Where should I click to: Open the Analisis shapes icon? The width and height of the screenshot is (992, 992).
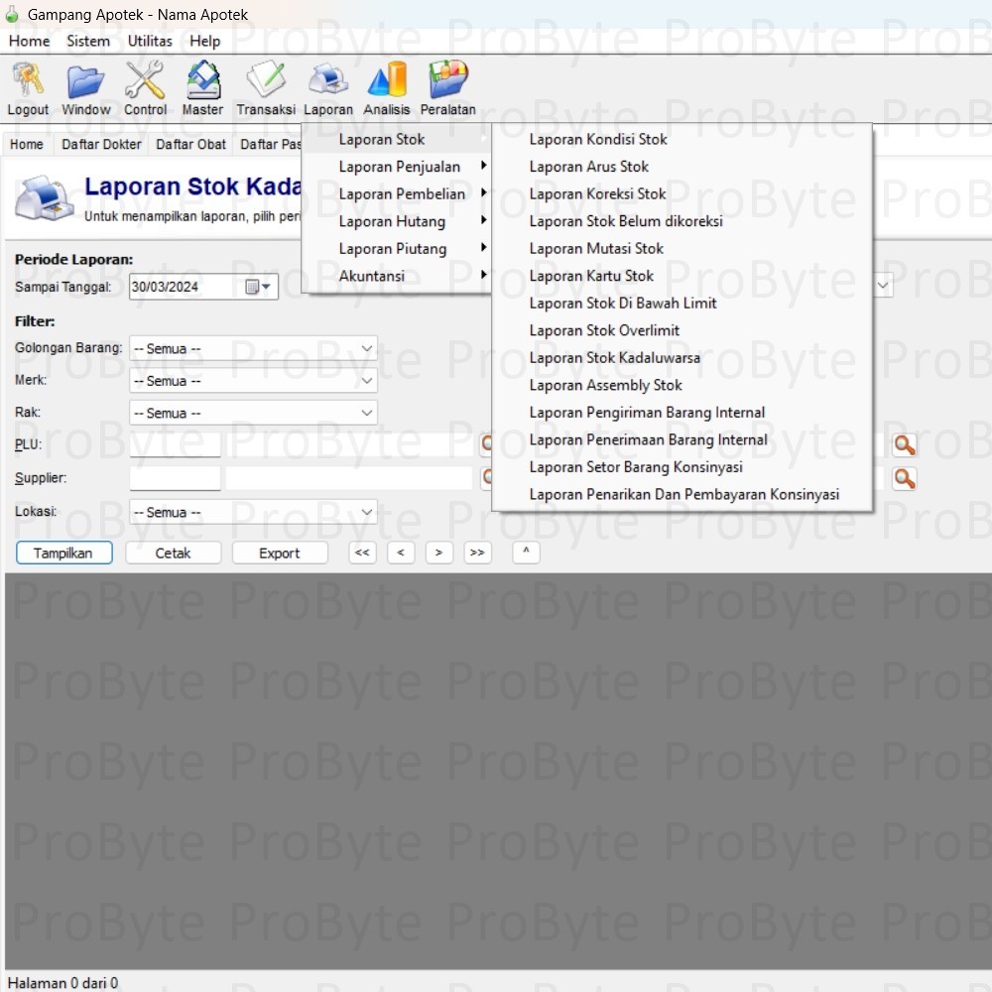click(387, 79)
